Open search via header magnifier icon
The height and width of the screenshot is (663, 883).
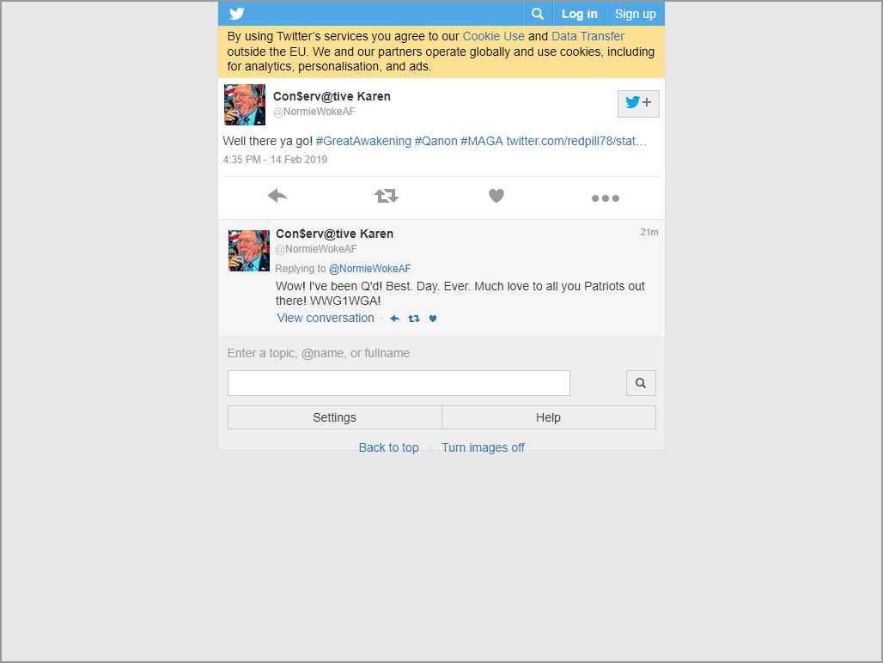click(538, 14)
